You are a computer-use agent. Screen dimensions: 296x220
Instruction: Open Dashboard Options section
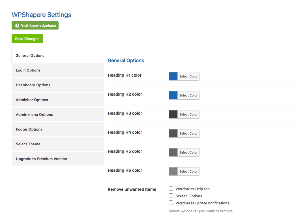tap(57, 85)
